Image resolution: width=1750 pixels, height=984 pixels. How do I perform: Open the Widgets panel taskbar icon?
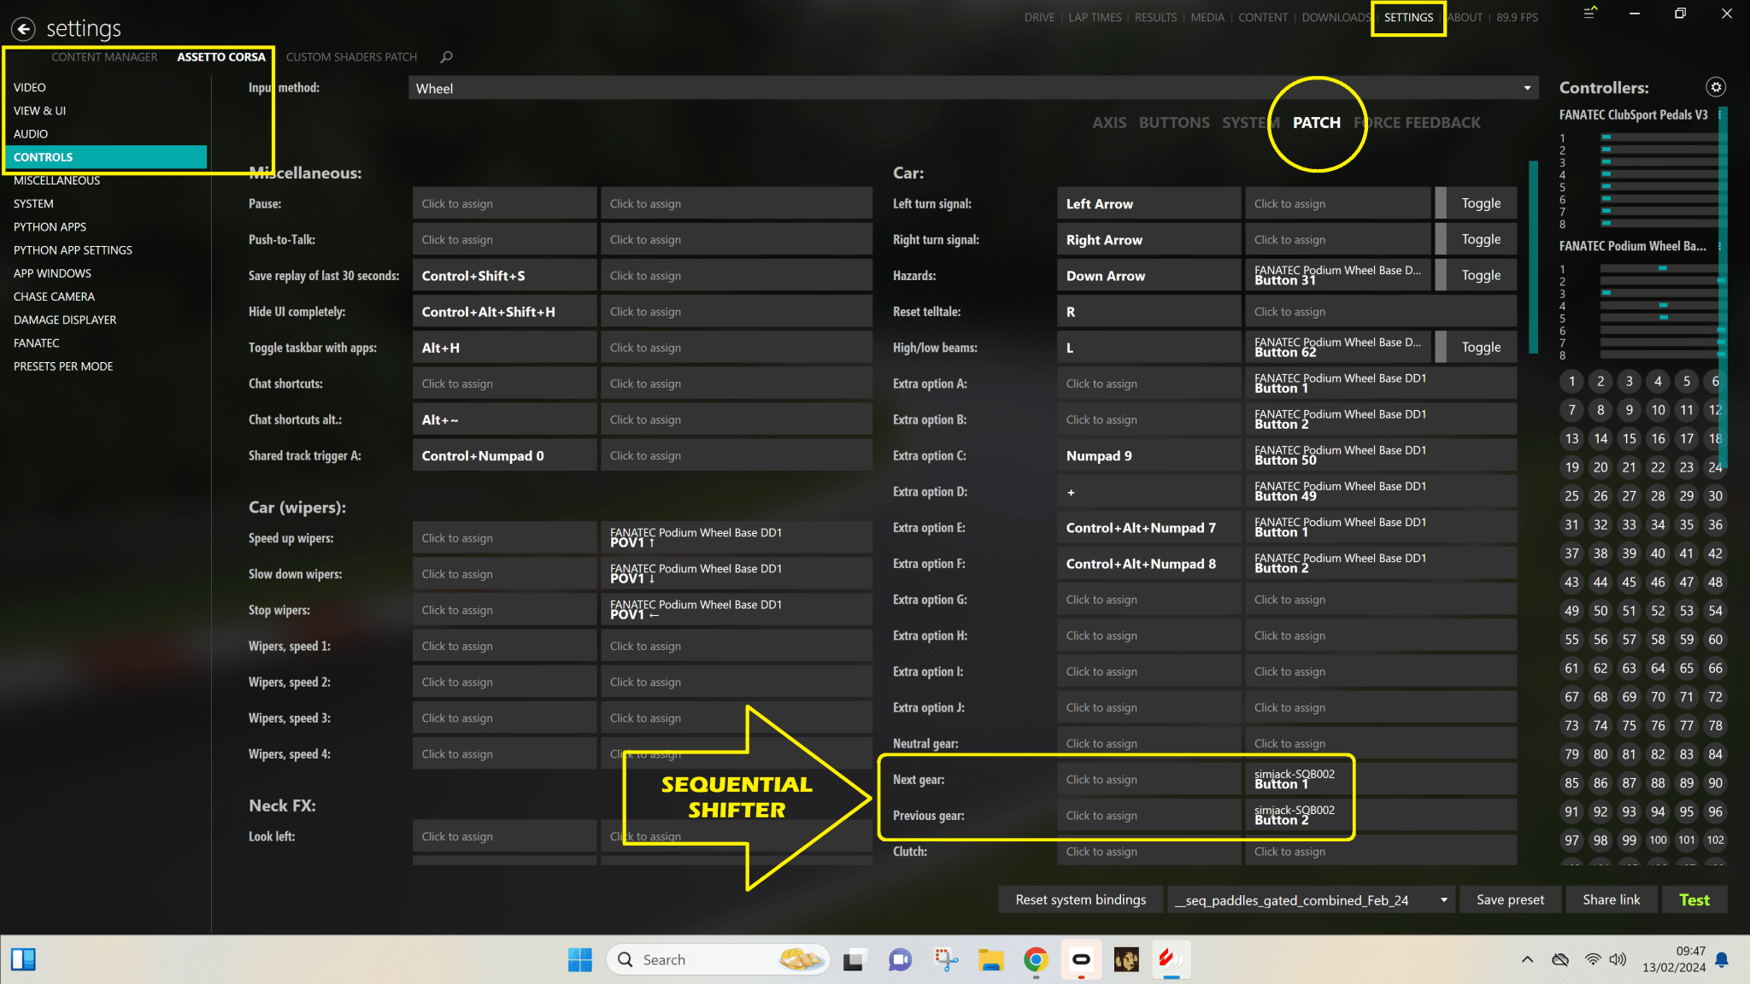(23, 960)
